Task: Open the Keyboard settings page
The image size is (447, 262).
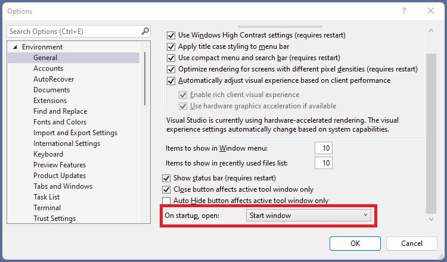Action: [x=48, y=154]
